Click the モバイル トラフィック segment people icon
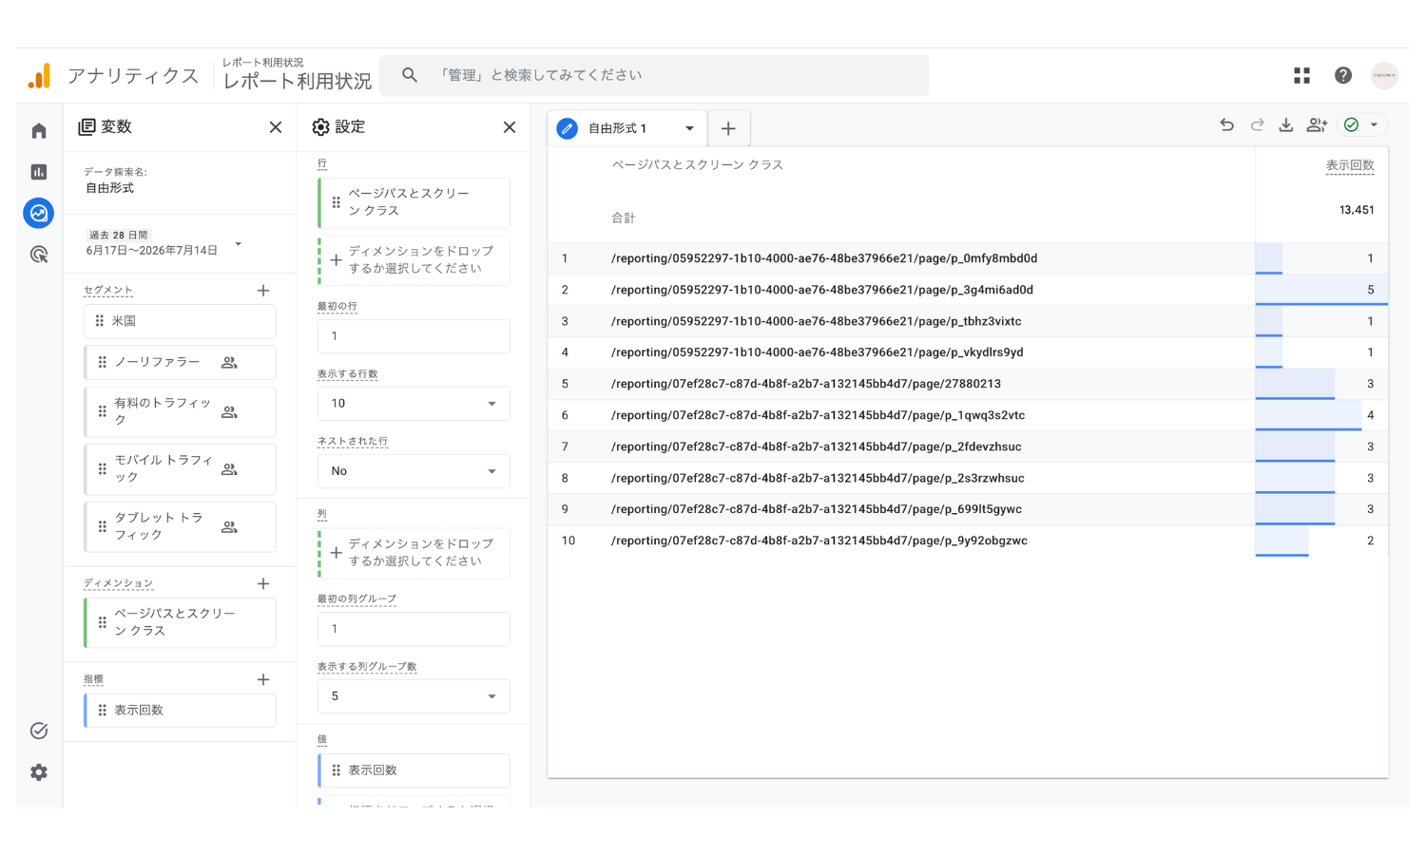This screenshot has height=855, width=1426. point(229,469)
